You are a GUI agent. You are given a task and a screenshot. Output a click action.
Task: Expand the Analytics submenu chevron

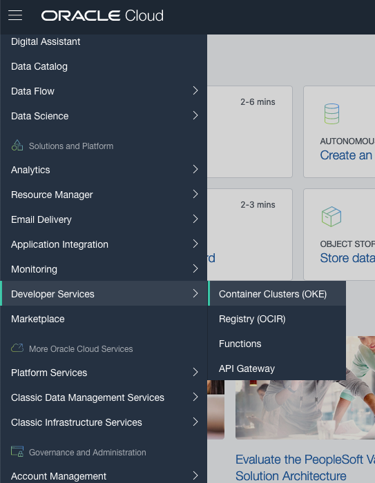195,169
